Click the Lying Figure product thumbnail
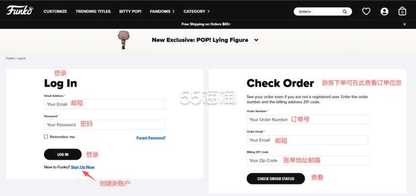This screenshot has height=196, width=416. pos(122,40)
